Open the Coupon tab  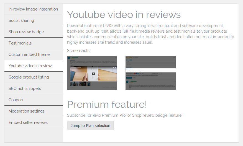(x=34, y=100)
